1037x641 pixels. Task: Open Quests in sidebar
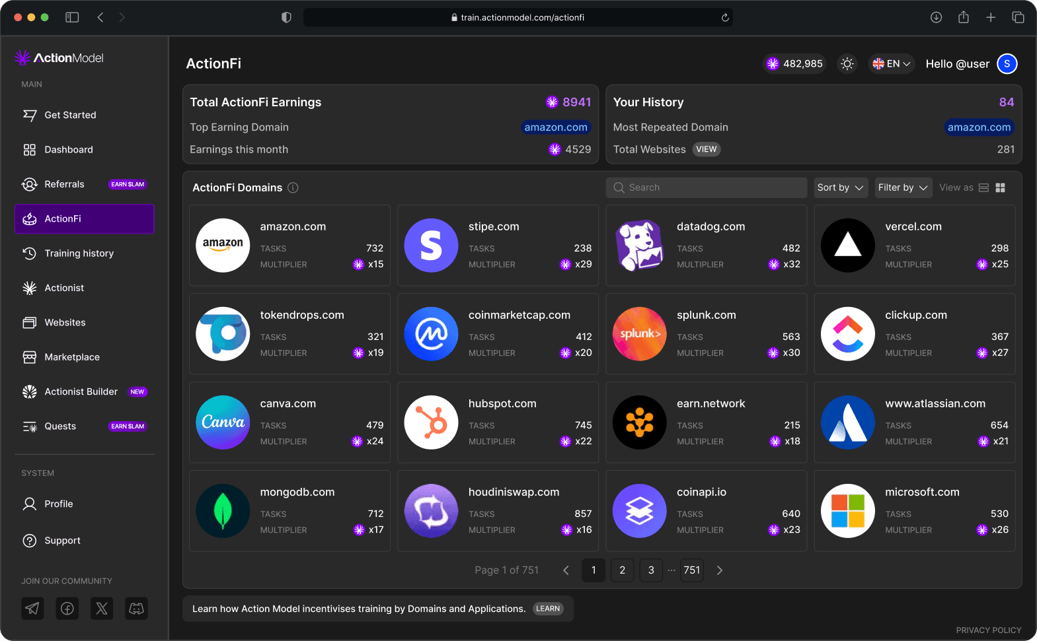click(85, 426)
